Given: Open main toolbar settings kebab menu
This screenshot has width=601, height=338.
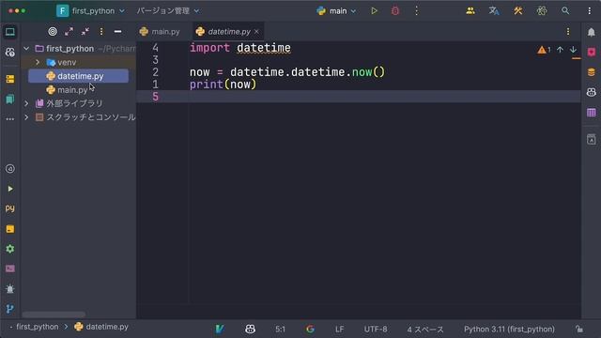Looking at the screenshot, I should [x=589, y=11].
